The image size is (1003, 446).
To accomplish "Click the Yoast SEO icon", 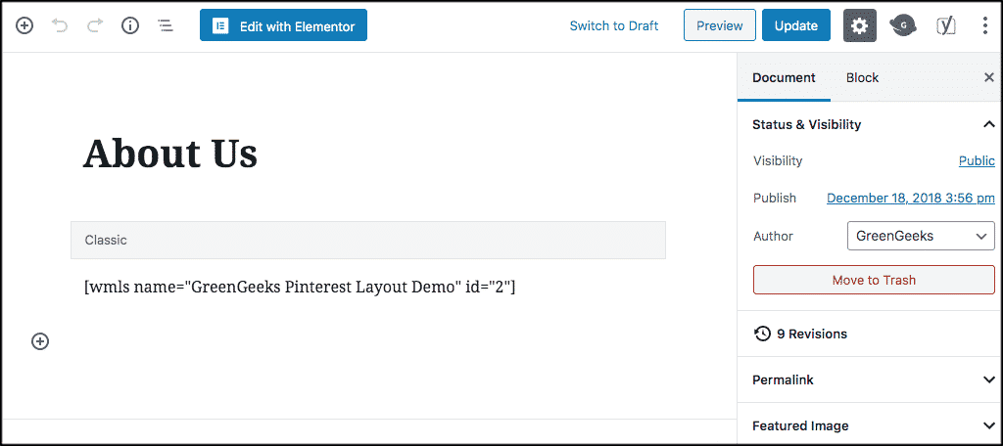I will (x=945, y=25).
